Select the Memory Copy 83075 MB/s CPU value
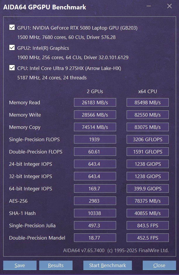Image resolution: width=179 pixels, height=275 pixels. coord(147,127)
